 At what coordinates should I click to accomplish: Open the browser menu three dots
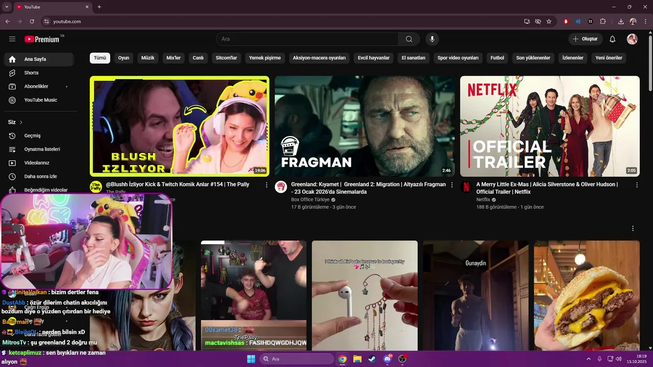coord(645,21)
